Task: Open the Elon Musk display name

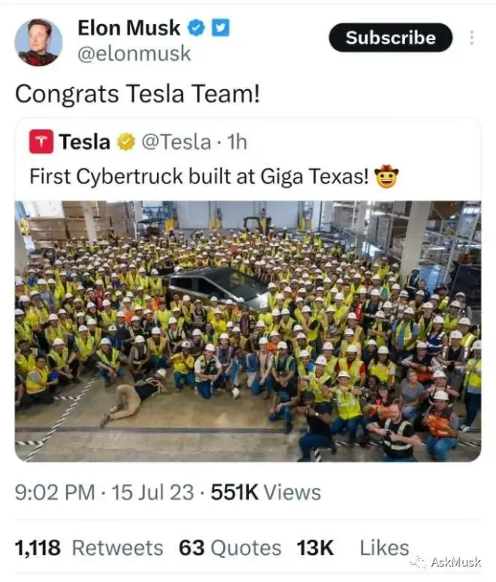Action: point(129,28)
